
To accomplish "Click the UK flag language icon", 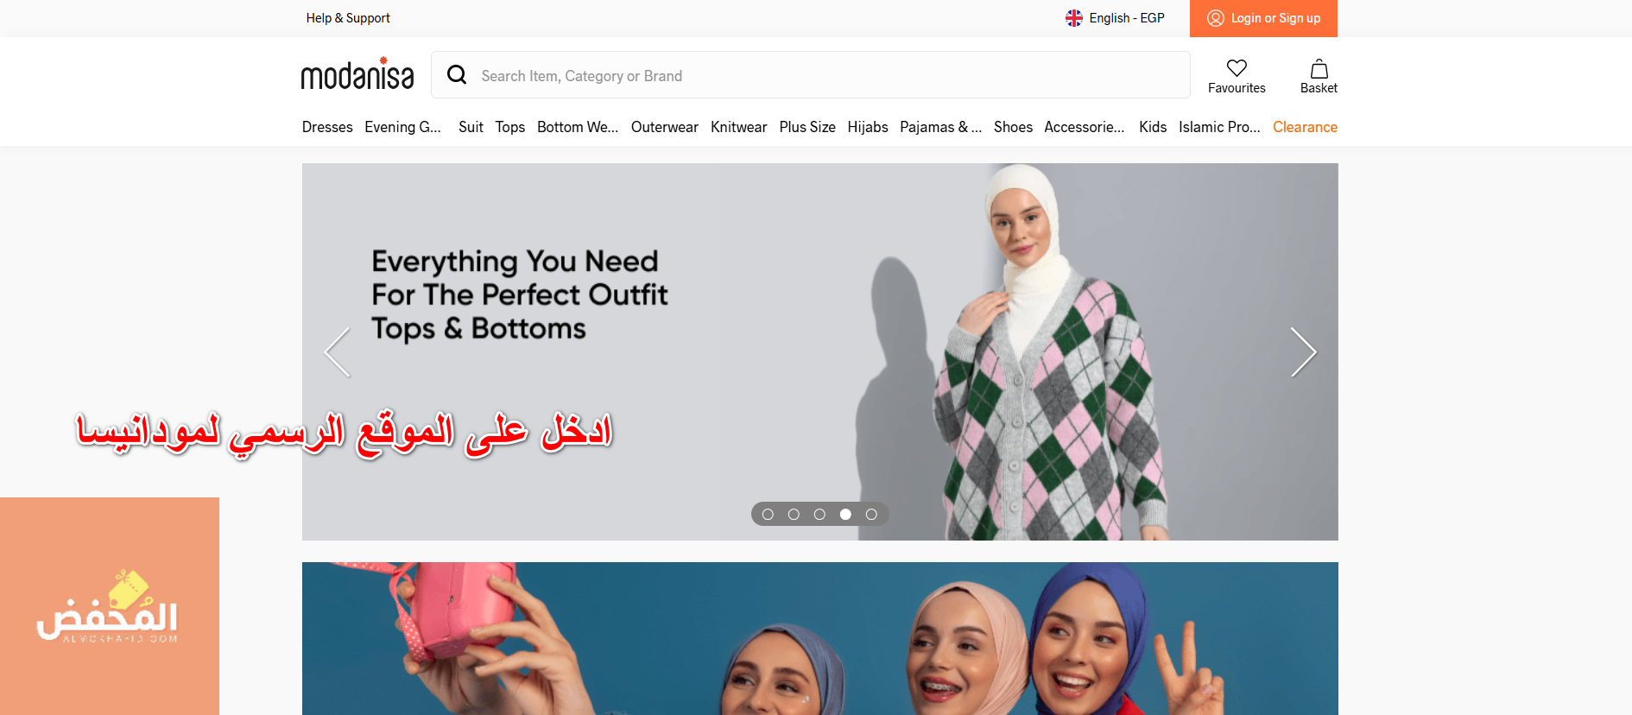I will click(x=1073, y=18).
